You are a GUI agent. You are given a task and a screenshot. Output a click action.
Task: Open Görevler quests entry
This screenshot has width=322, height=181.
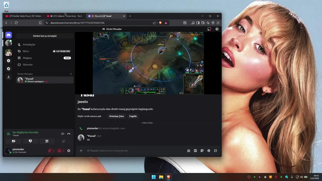(x=45, y=65)
